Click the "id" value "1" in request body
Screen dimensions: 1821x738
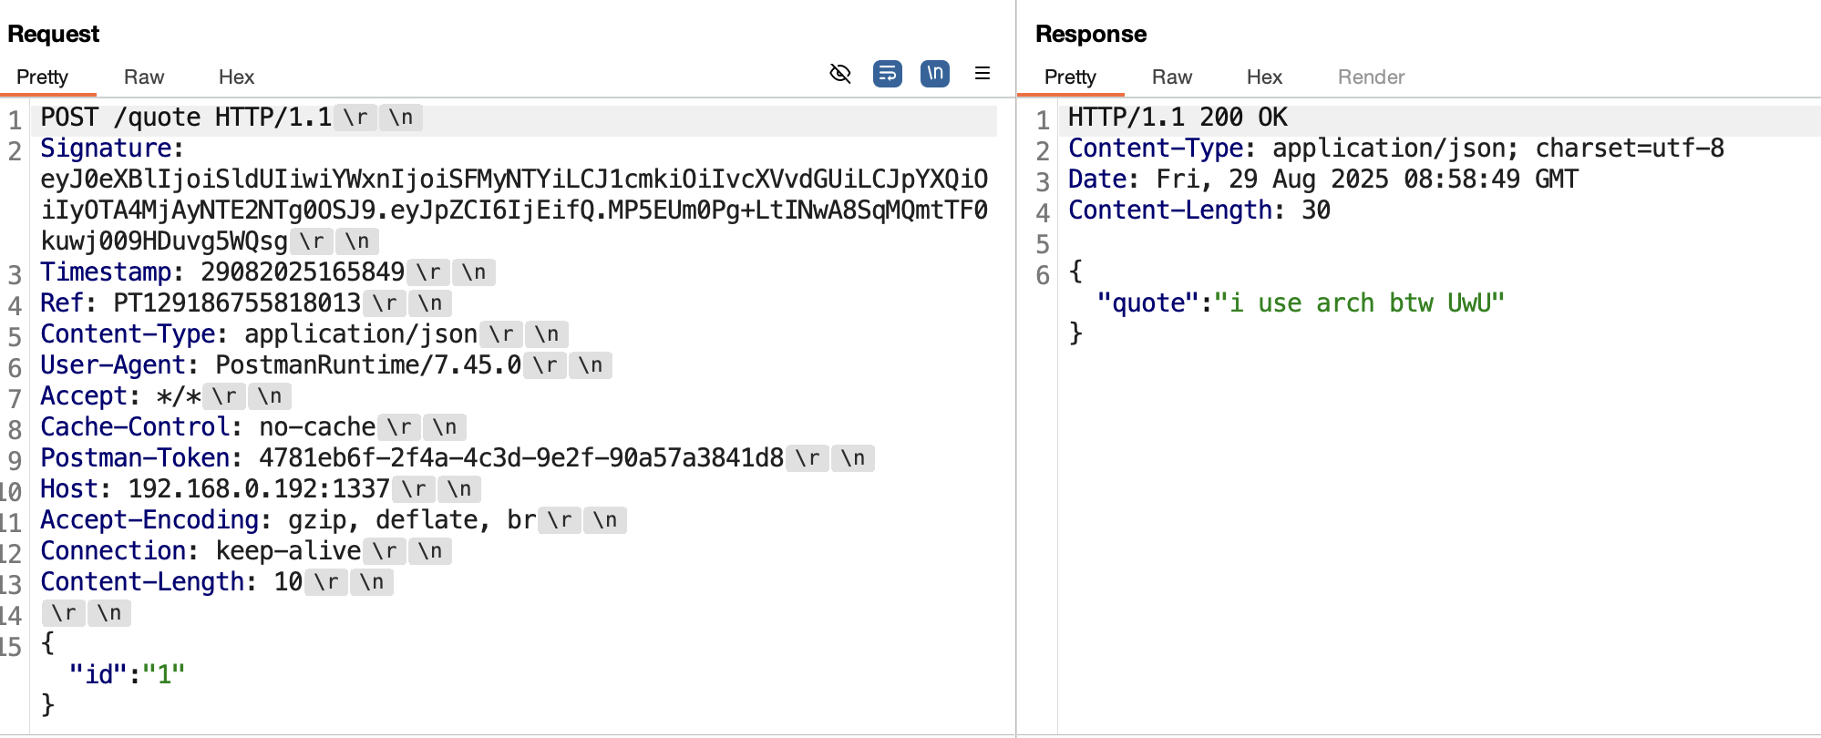pyautogui.click(x=164, y=675)
